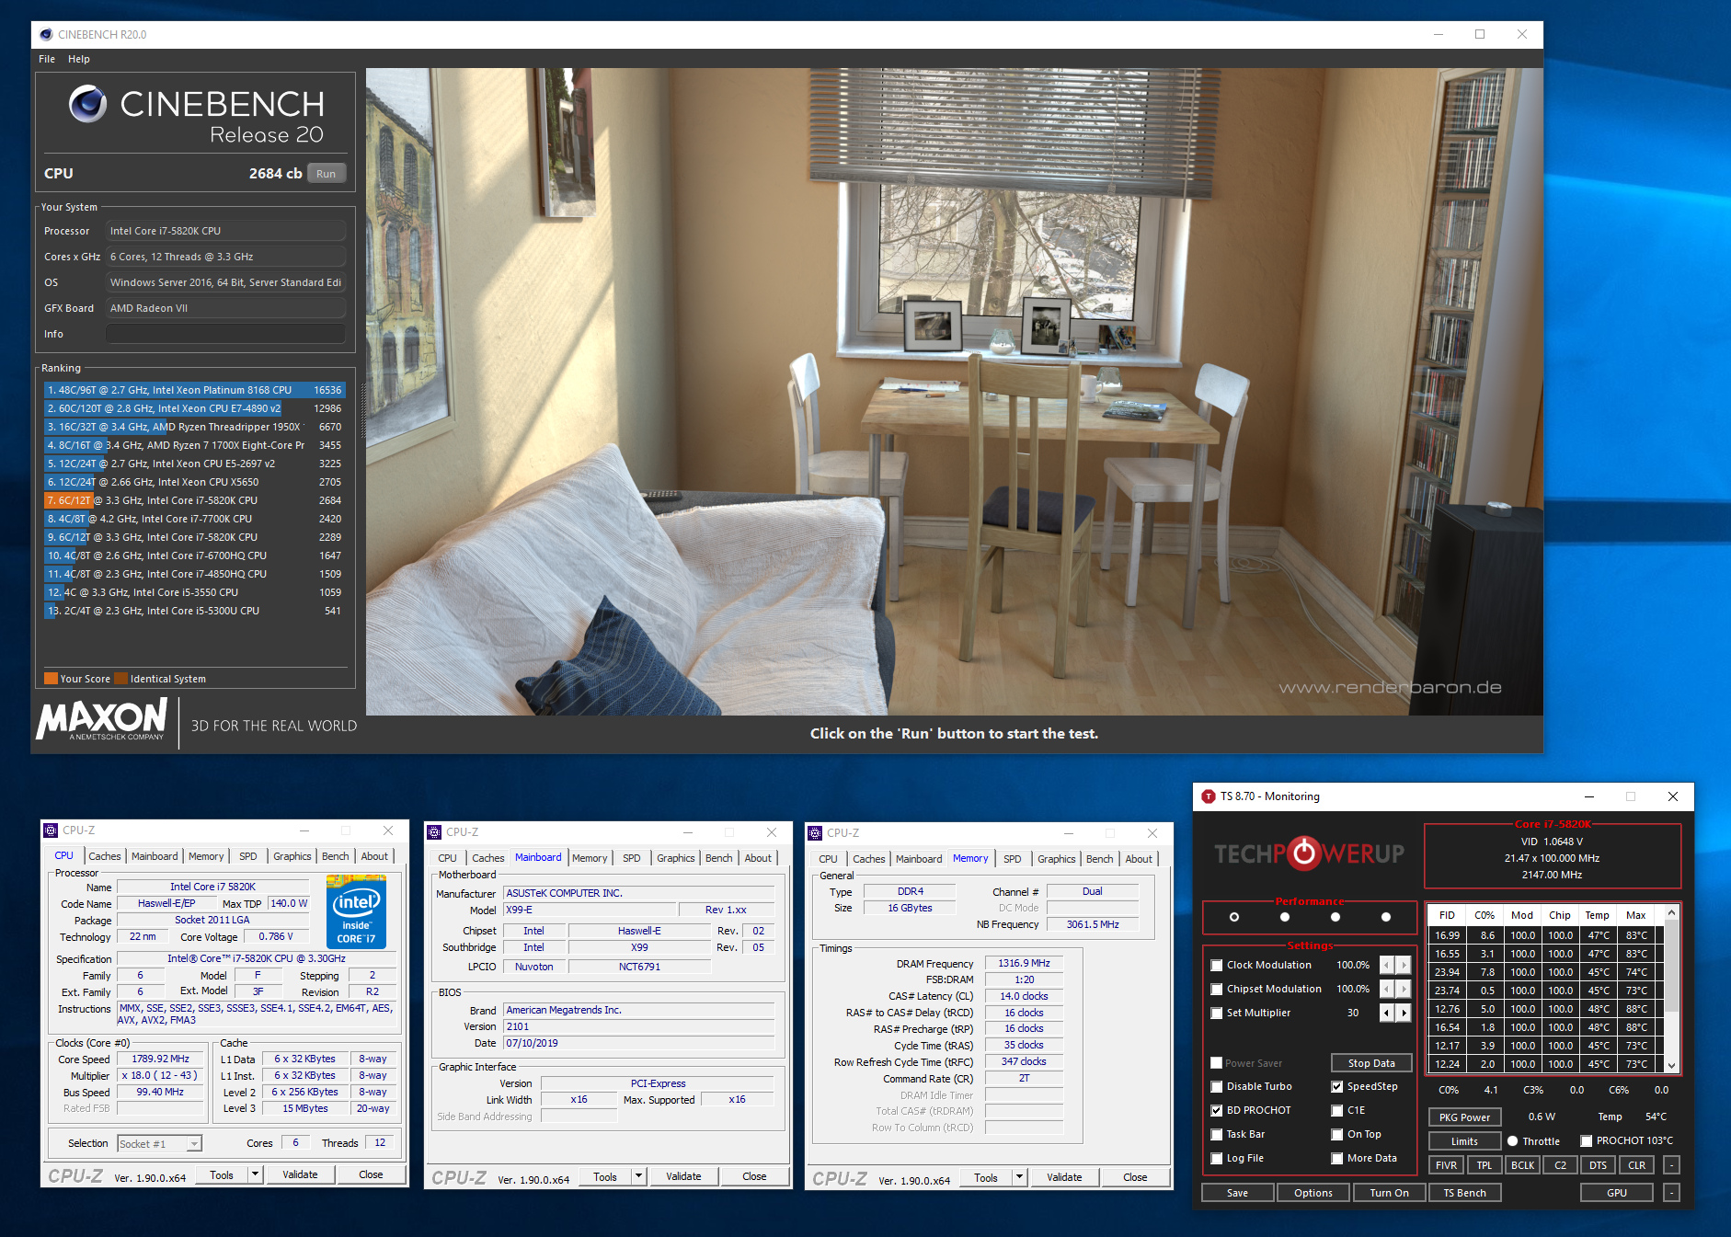
Task: Tick the Set Multiplier checkbox
Action: [1217, 1013]
